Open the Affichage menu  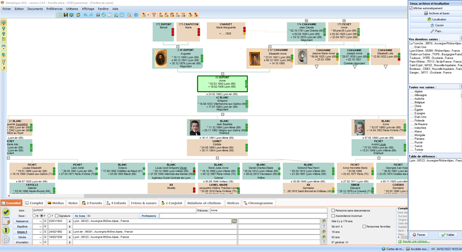coord(88,9)
